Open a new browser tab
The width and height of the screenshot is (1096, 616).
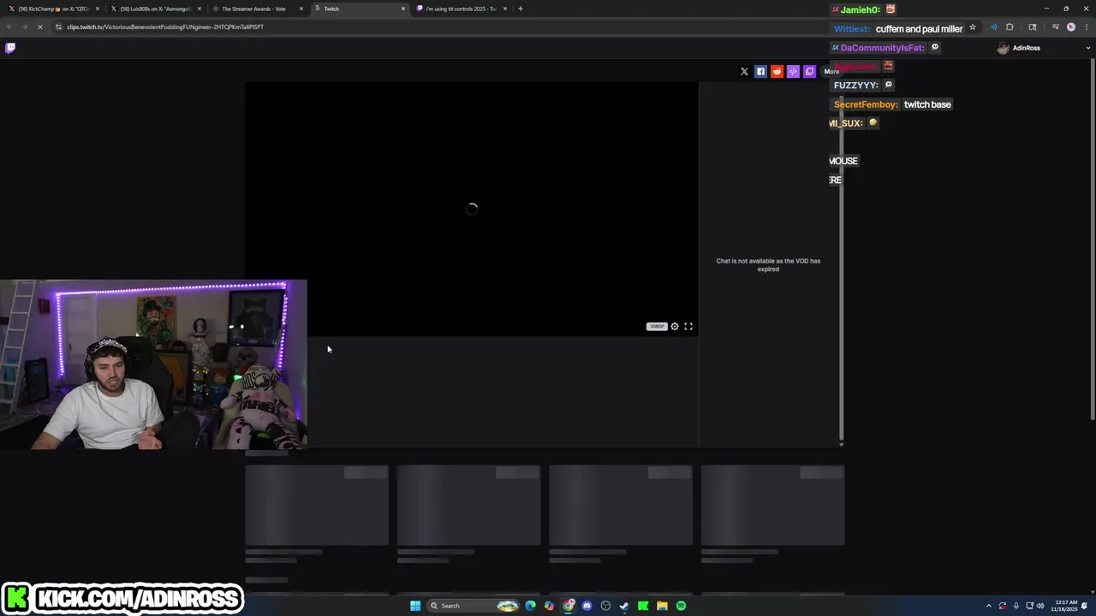tap(521, 9)
